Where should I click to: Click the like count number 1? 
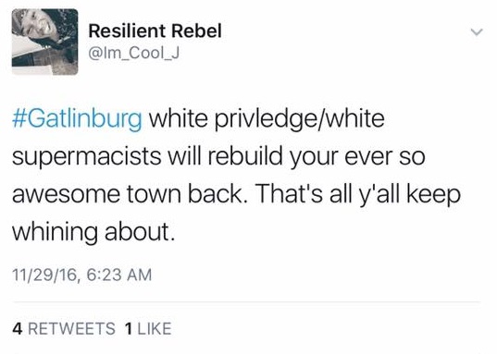[x=129, y=328]
